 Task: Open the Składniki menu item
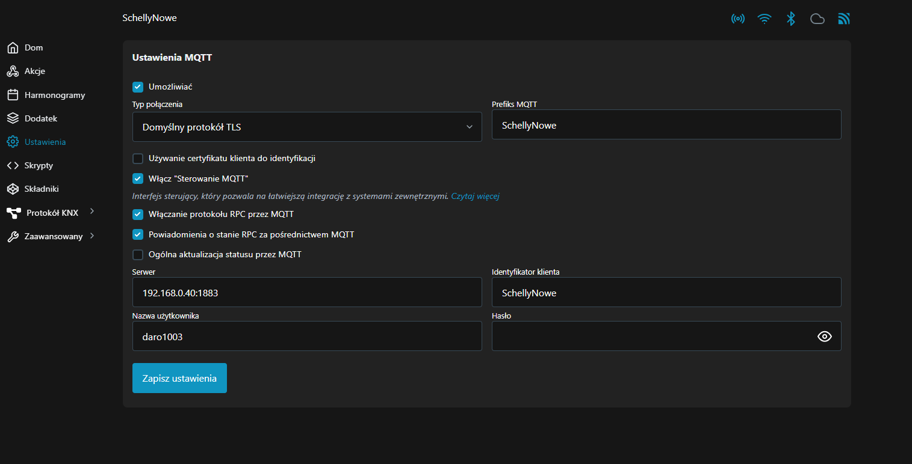[x=42, y=189]
